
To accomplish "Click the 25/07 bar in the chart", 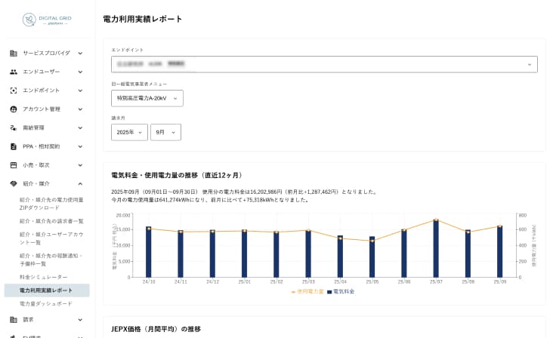I will pos(436,248).
